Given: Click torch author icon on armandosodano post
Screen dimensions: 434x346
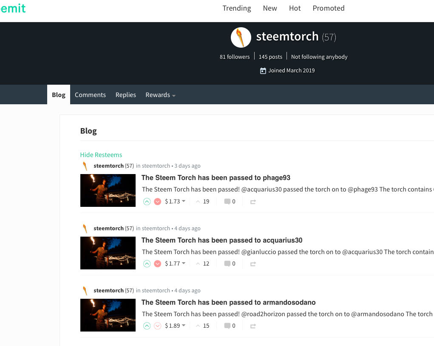Looking at the screenshot, I should (x=85, y=291).
